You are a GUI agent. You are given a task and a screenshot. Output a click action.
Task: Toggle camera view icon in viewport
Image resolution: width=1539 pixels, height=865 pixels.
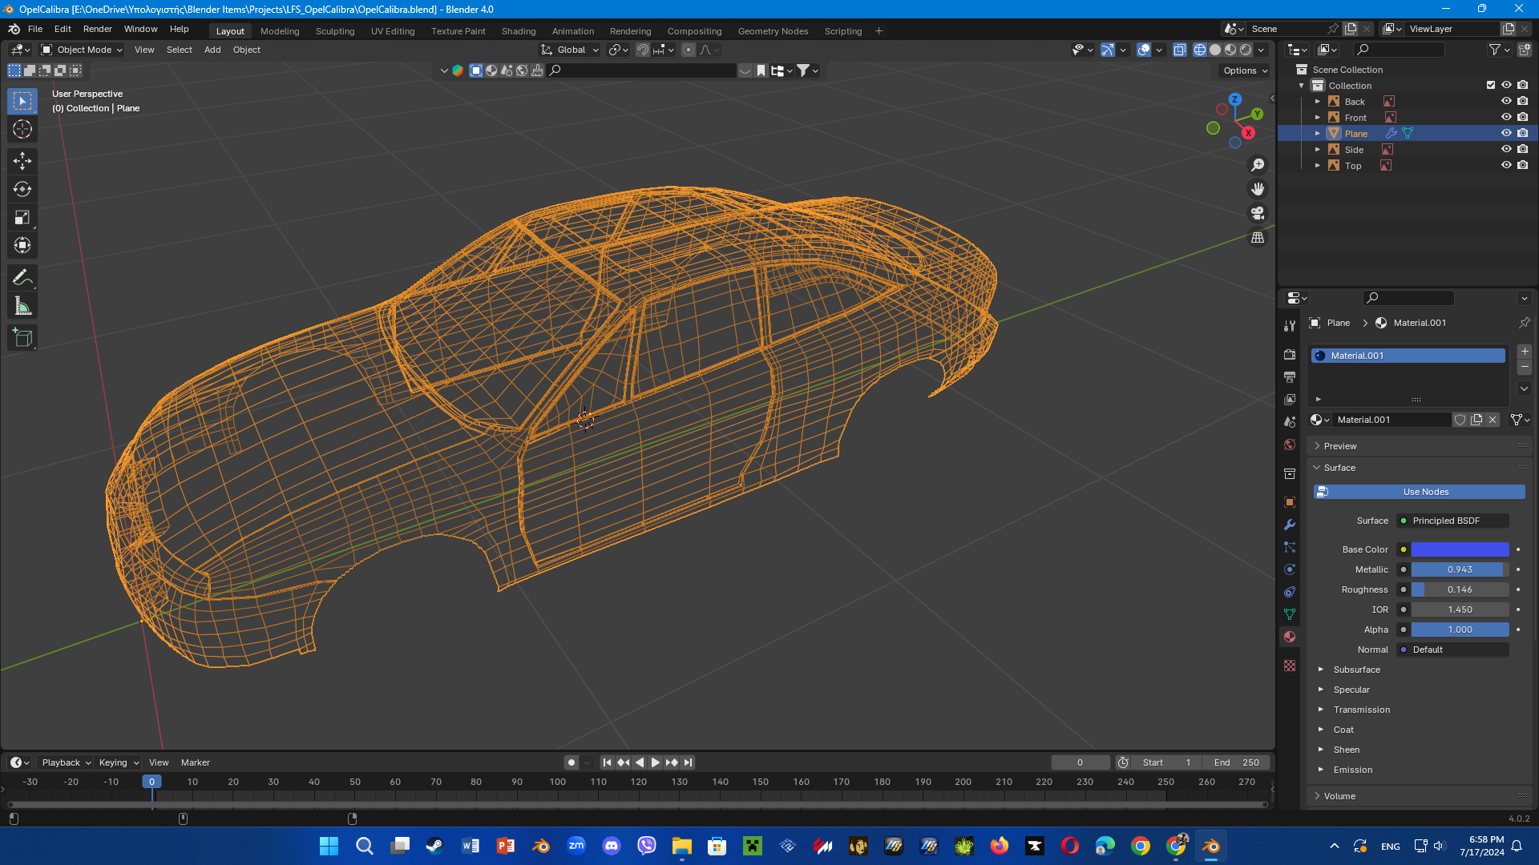click(x=1258, y=213)
